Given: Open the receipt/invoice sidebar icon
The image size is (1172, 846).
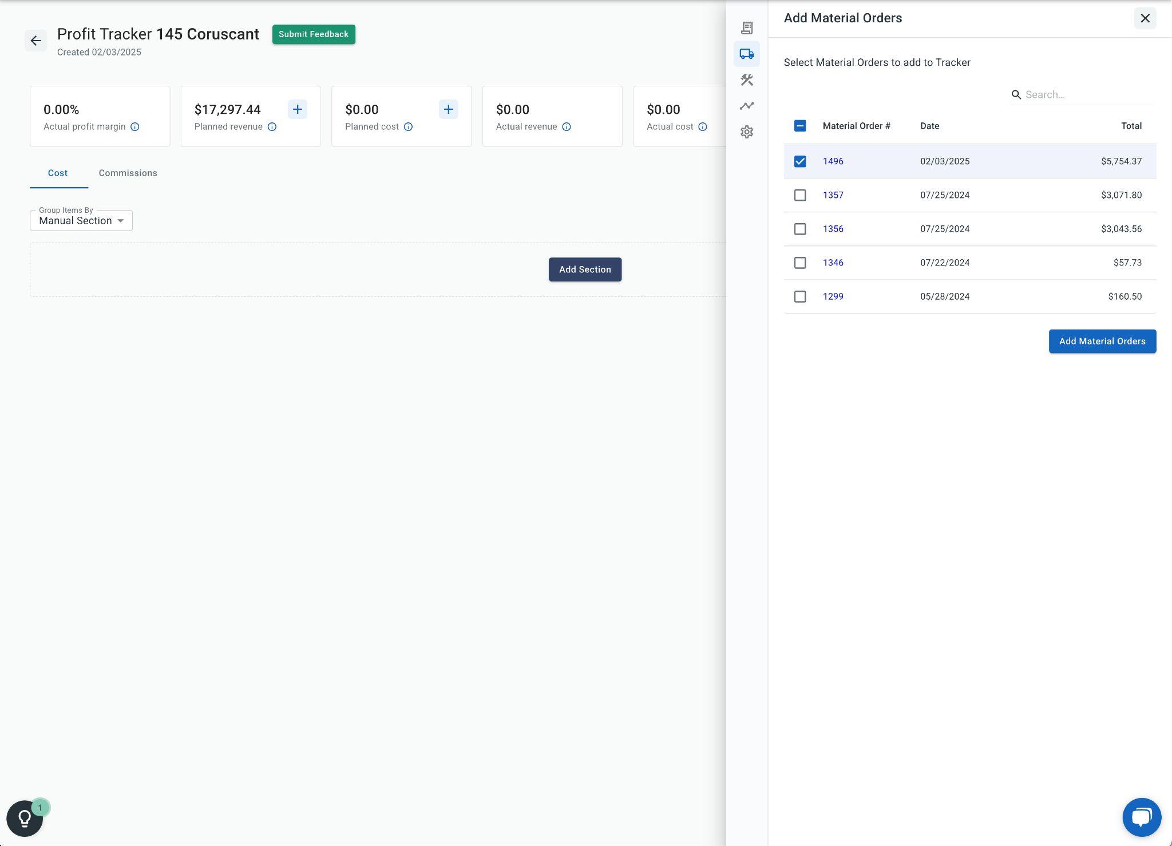Looking at the screenshot, I should click(747, 28).
